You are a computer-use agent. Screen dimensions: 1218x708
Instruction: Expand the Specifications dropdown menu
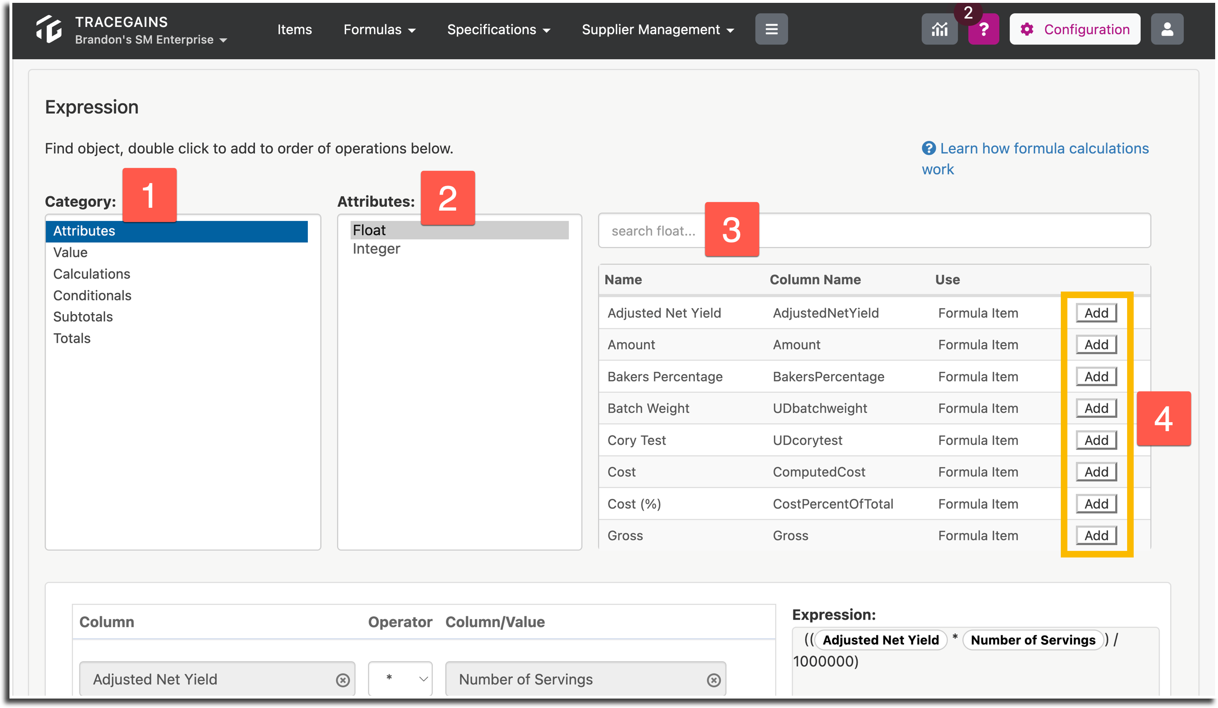click(x=498, y=30)
